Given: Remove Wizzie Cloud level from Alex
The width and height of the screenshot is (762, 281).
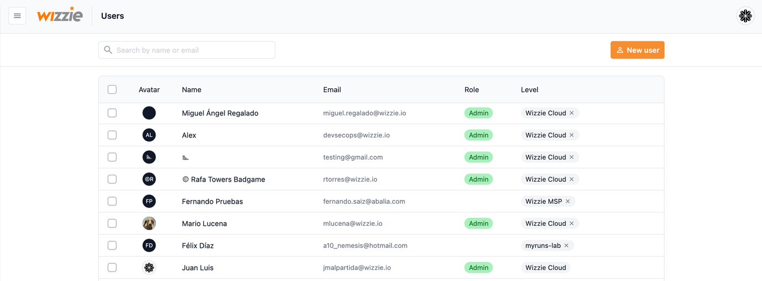Looking at the screenshot, I should tap(572, 135).
